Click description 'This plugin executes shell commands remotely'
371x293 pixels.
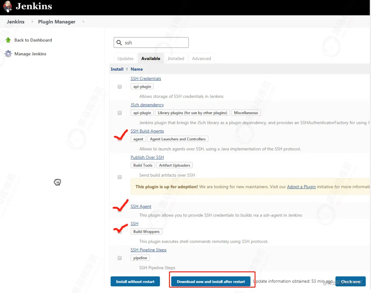point(203,242)
